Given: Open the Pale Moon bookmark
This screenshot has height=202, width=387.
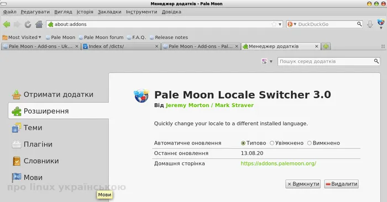Looking at the screenshot, I should pos(60,37).
